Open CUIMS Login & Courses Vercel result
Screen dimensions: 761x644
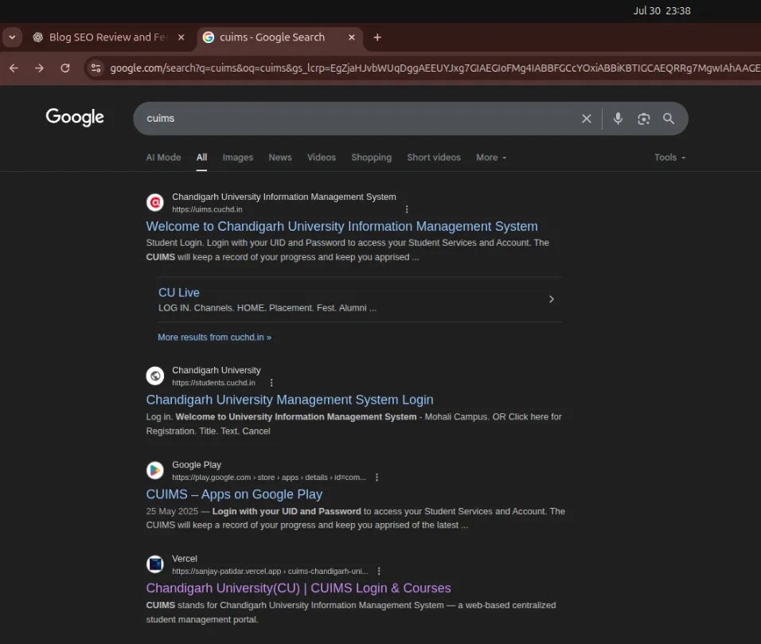[299, 588]
